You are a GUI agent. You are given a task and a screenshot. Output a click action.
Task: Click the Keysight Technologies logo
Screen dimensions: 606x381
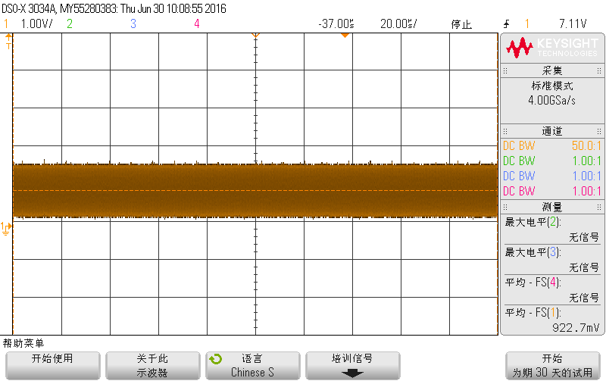tap(552, 48)
